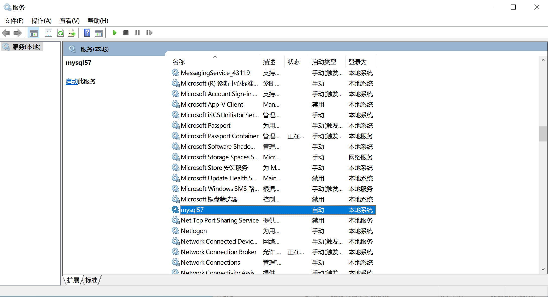This screenshot has height=297, width=548.
Task: Click the Restart Service toolbar icon
Action: 149,33
